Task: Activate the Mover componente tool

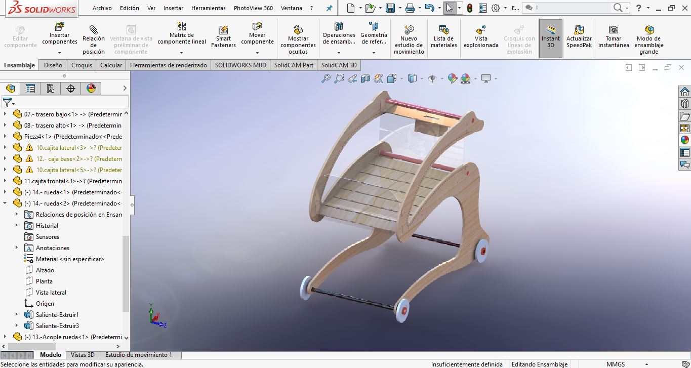Action: tap(257, 34)
